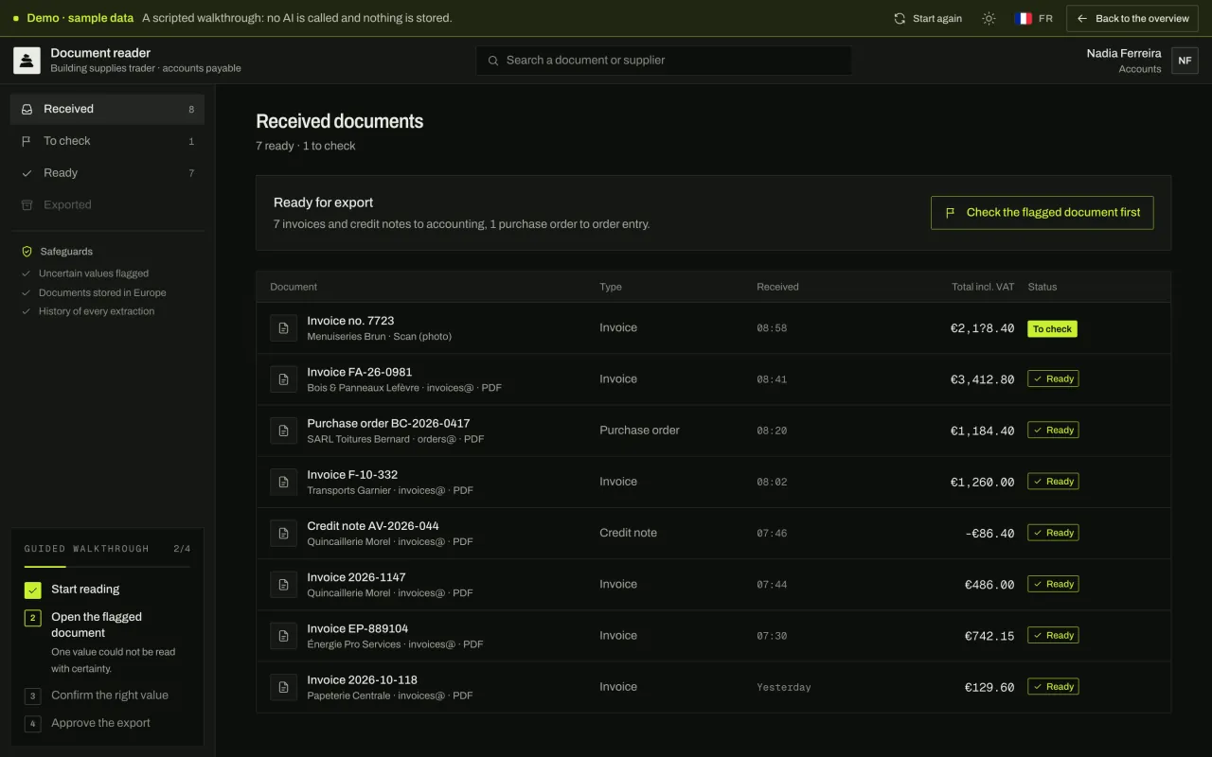
Task: Click the Total incl. VAT column header
Action: (x=983, y=287)
